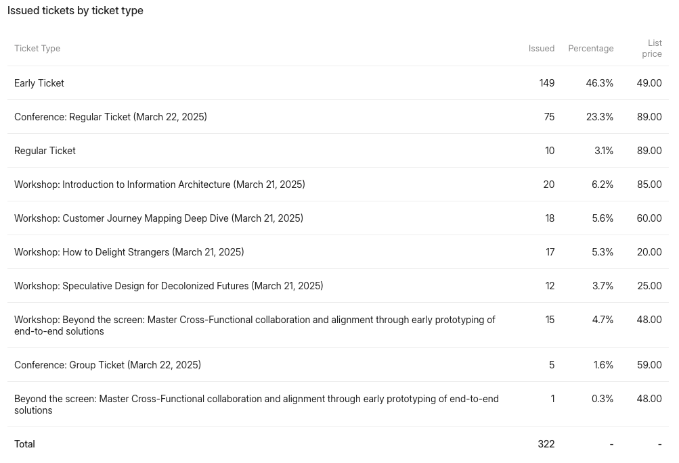Click the "Issued tickets by ticket type" heading
The image size is (679, 463).
pos(75,11)
